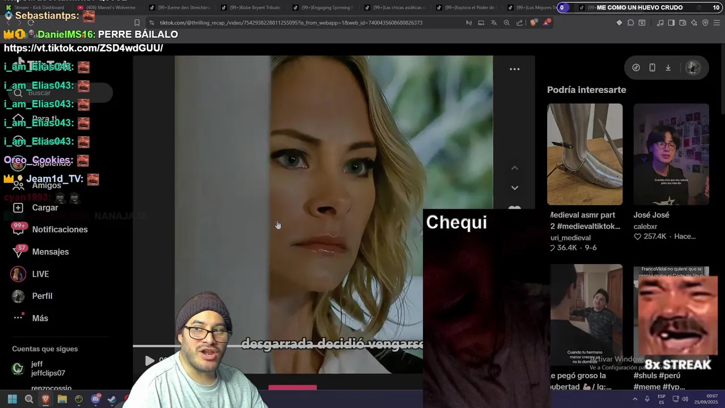
Task: Click the Podría interesarte heading
Action: tap(586, 90)
